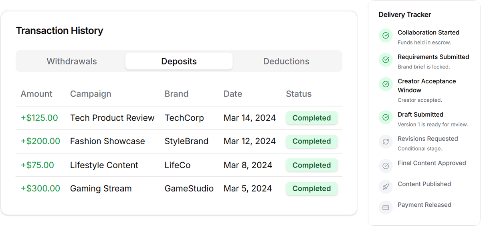481x226 pixels.
Task: Click the Draft Submitted checkmark icon
Action: [x=386, y=118]
